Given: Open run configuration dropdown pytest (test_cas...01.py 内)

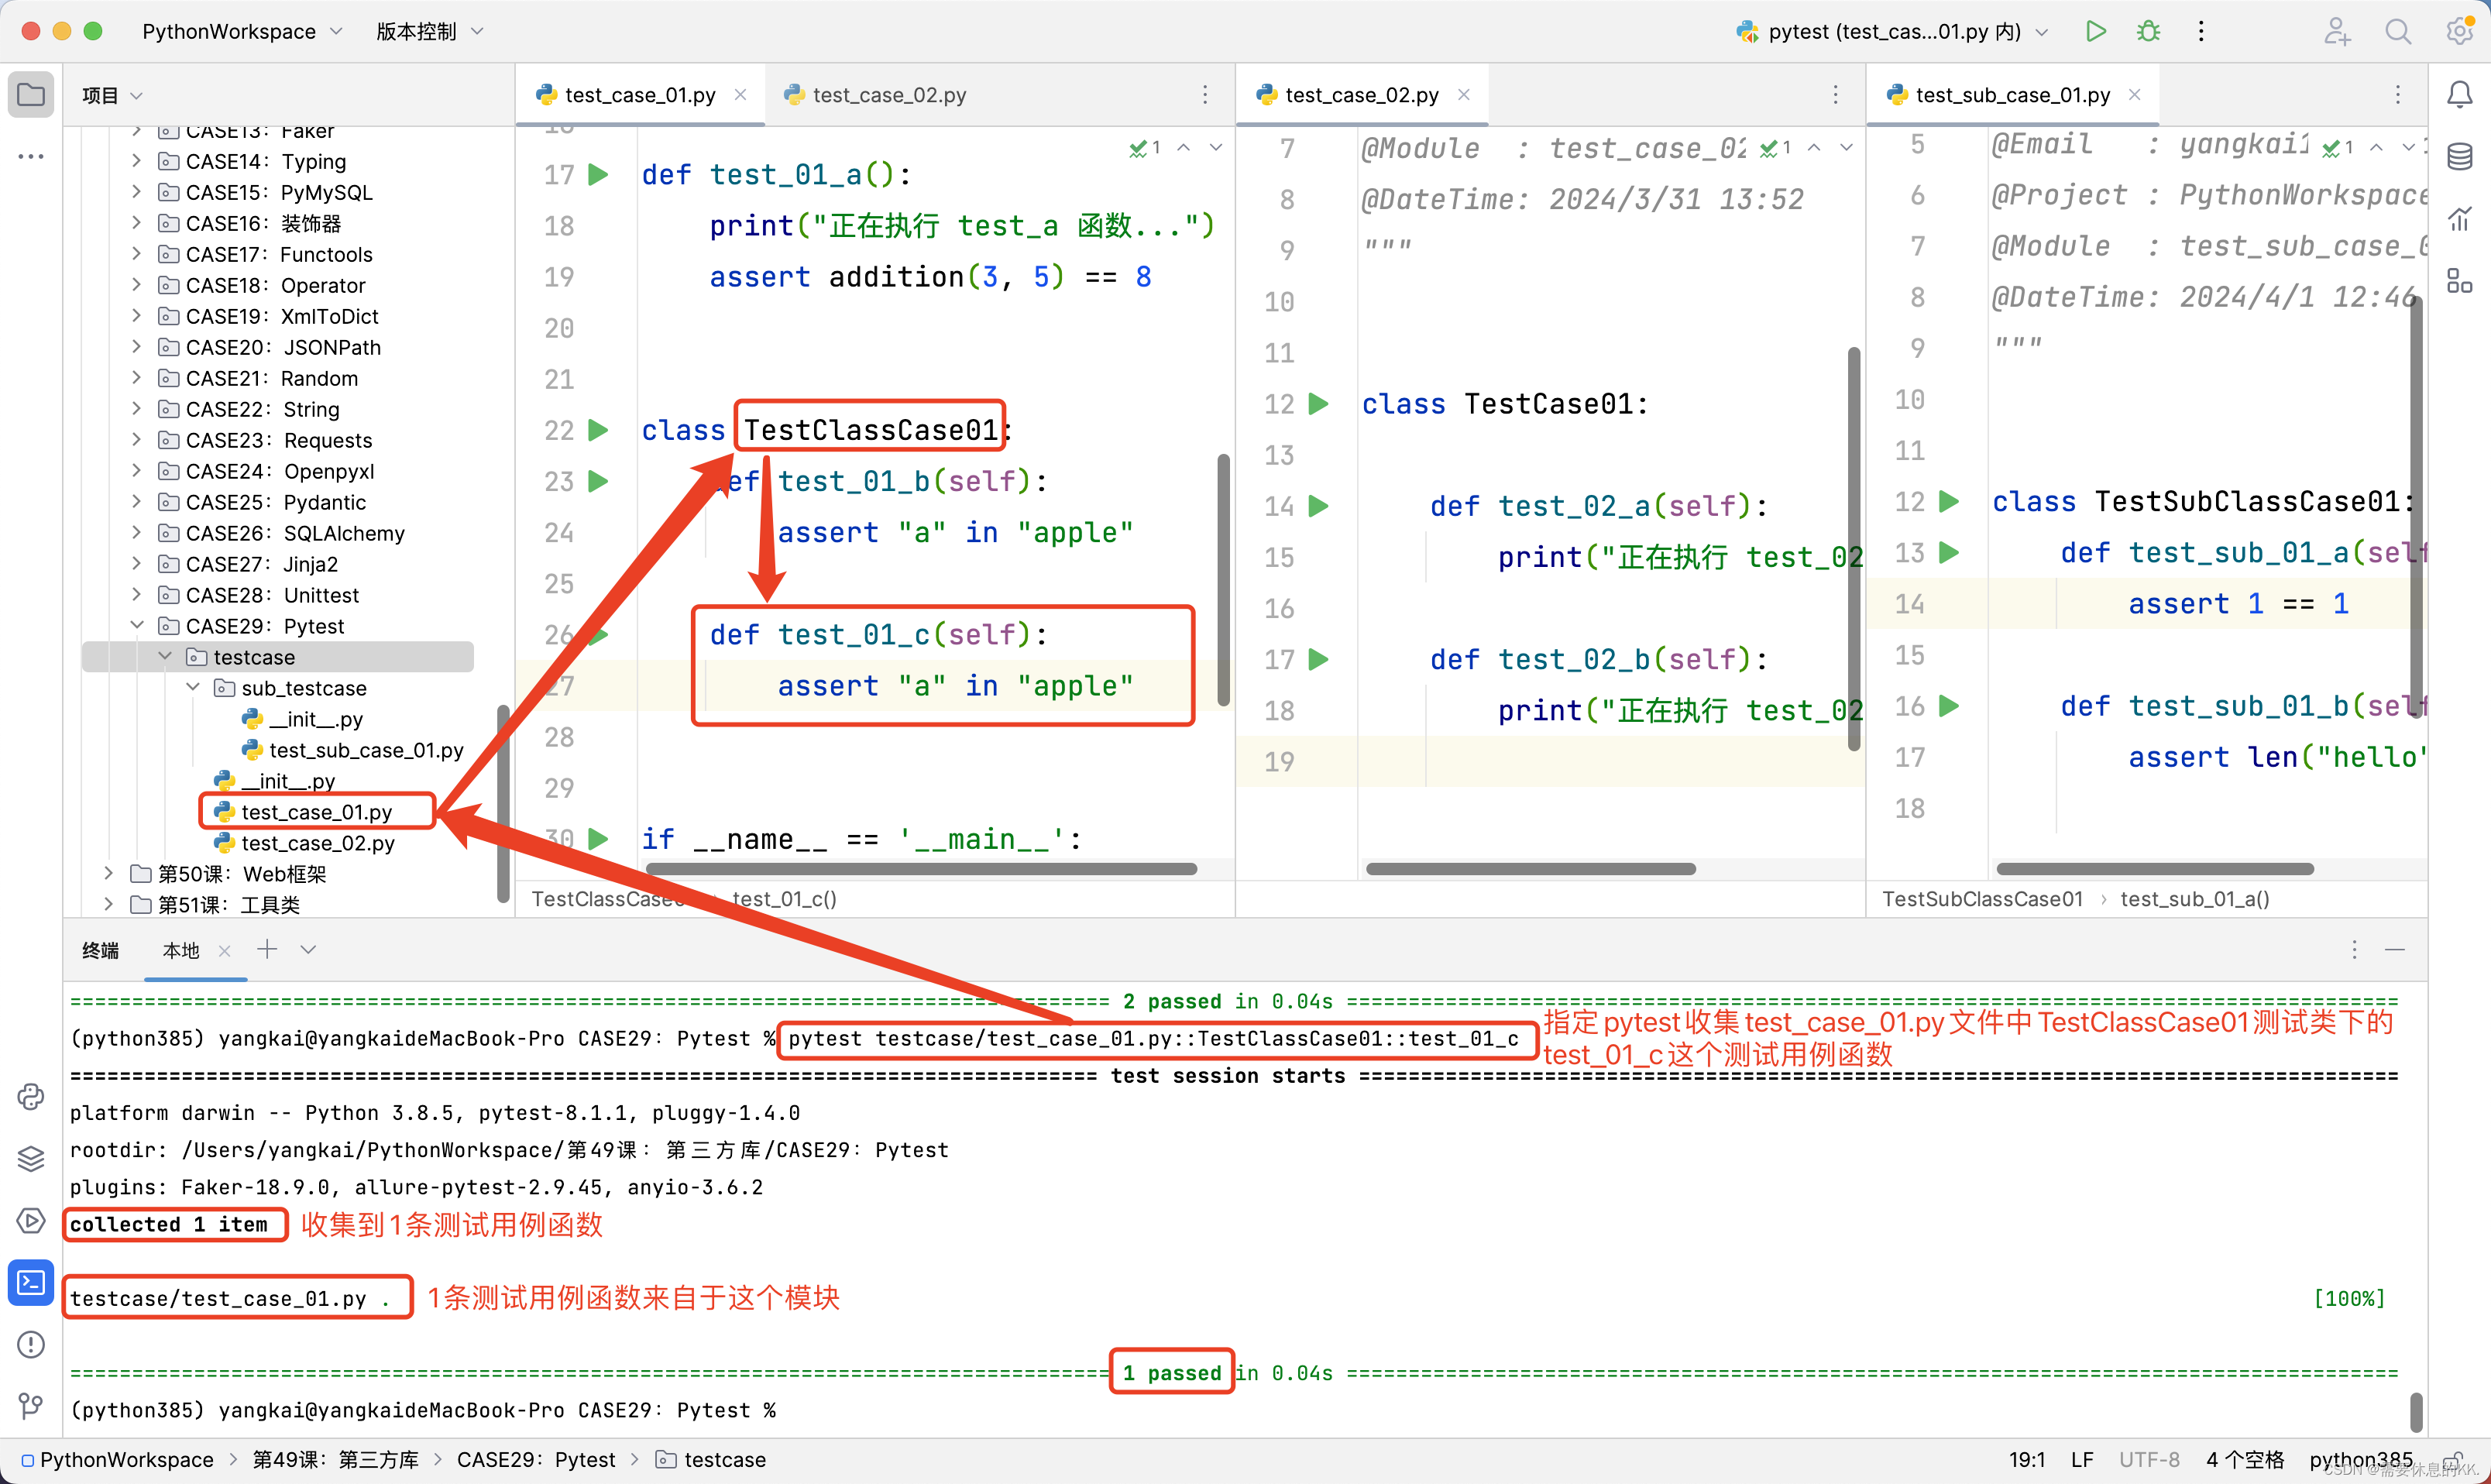Looking at the screenshot, I should tap(1892, 31).
